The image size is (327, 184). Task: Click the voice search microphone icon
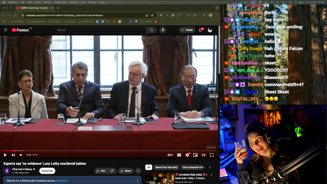(163, 30)
